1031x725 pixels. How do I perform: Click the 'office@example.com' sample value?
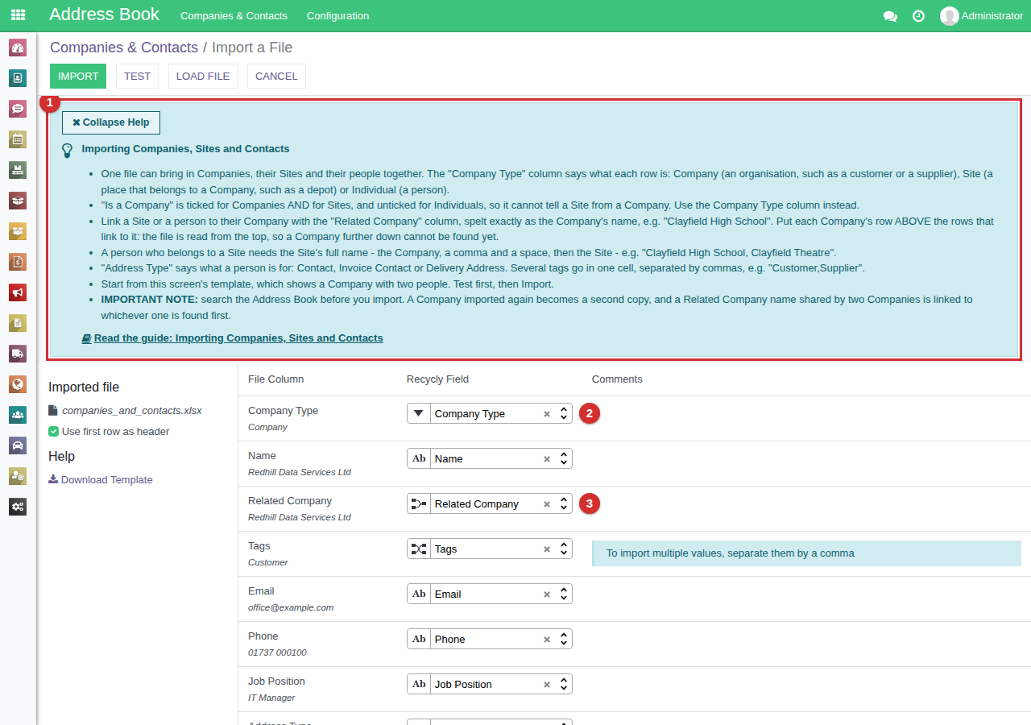(291, 607)
